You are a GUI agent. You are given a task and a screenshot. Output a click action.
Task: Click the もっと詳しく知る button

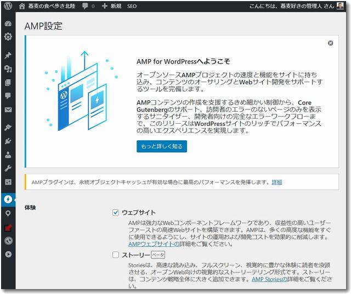coord(162,146)
